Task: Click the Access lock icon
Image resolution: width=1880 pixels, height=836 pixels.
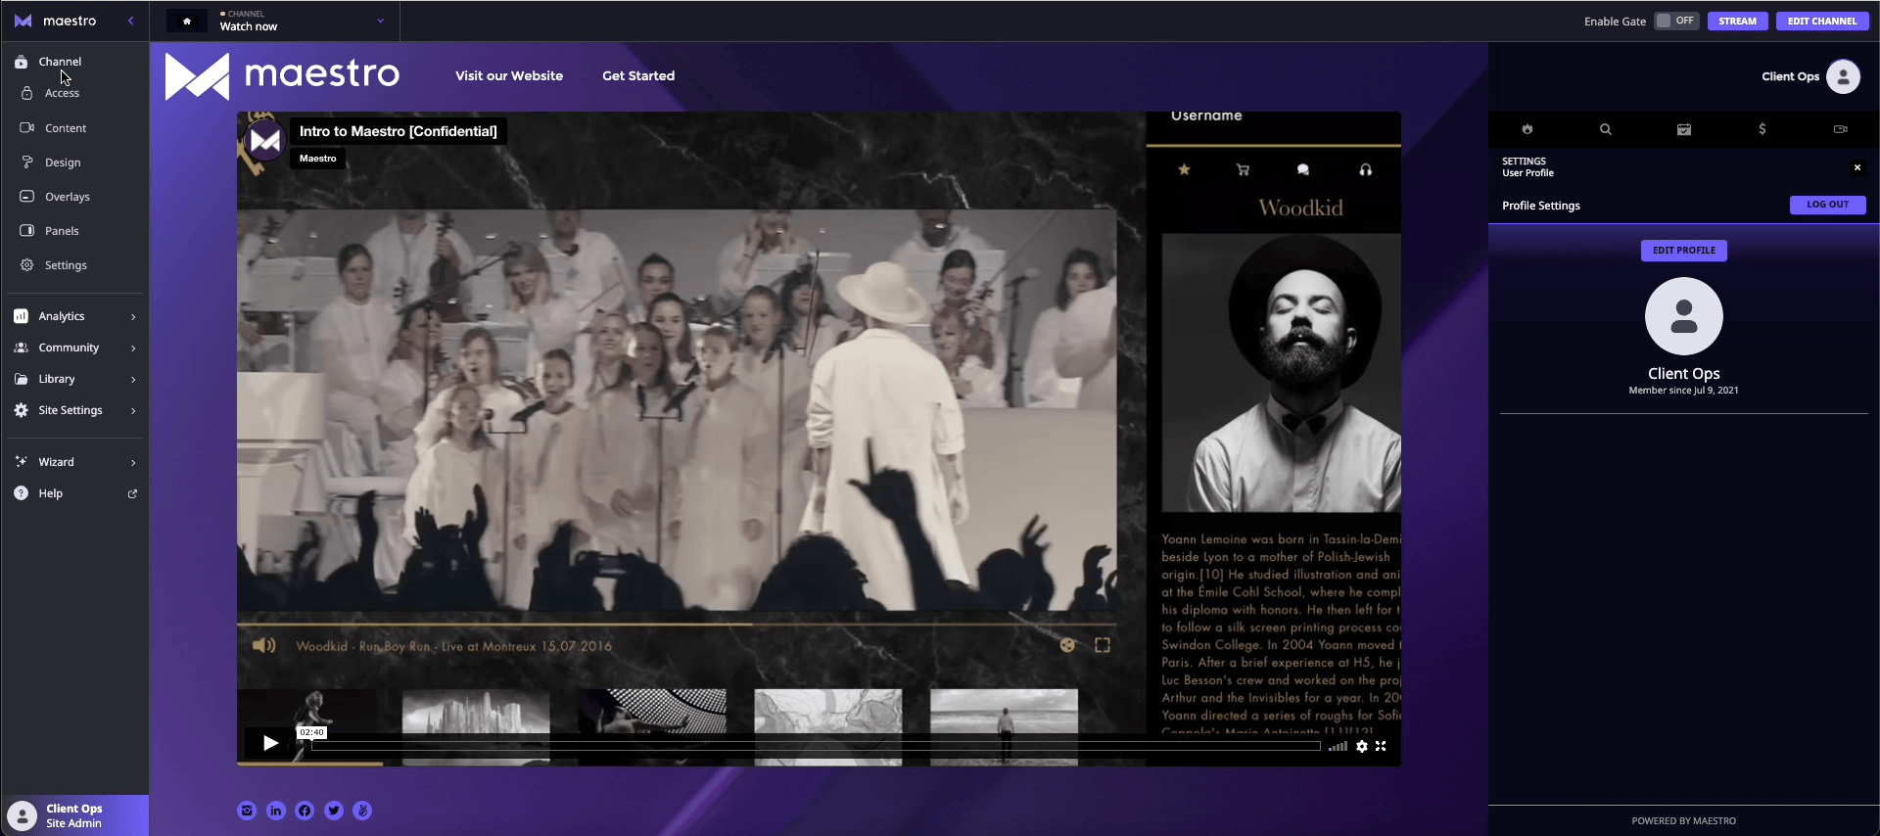Action: [x=27, y=93]
